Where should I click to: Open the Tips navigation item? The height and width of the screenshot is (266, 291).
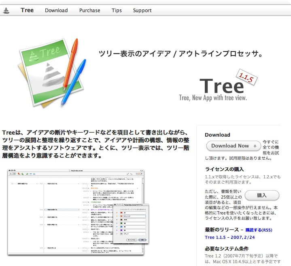click(x=117, y=11)
